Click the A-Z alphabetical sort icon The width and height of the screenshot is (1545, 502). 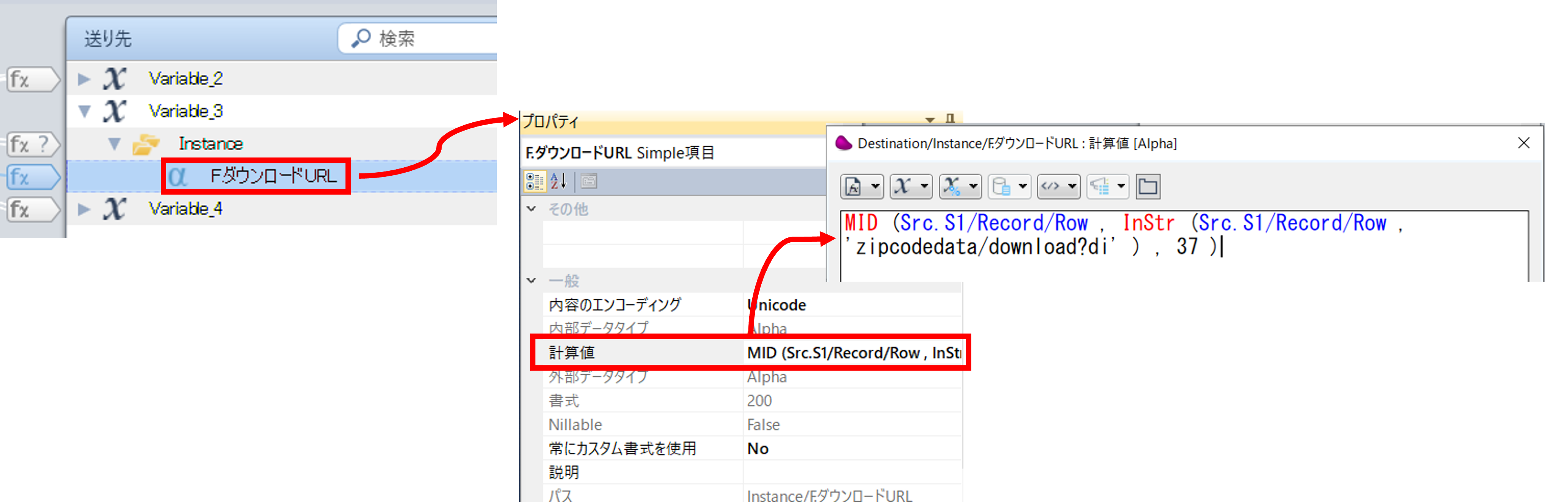coord(559,181)
